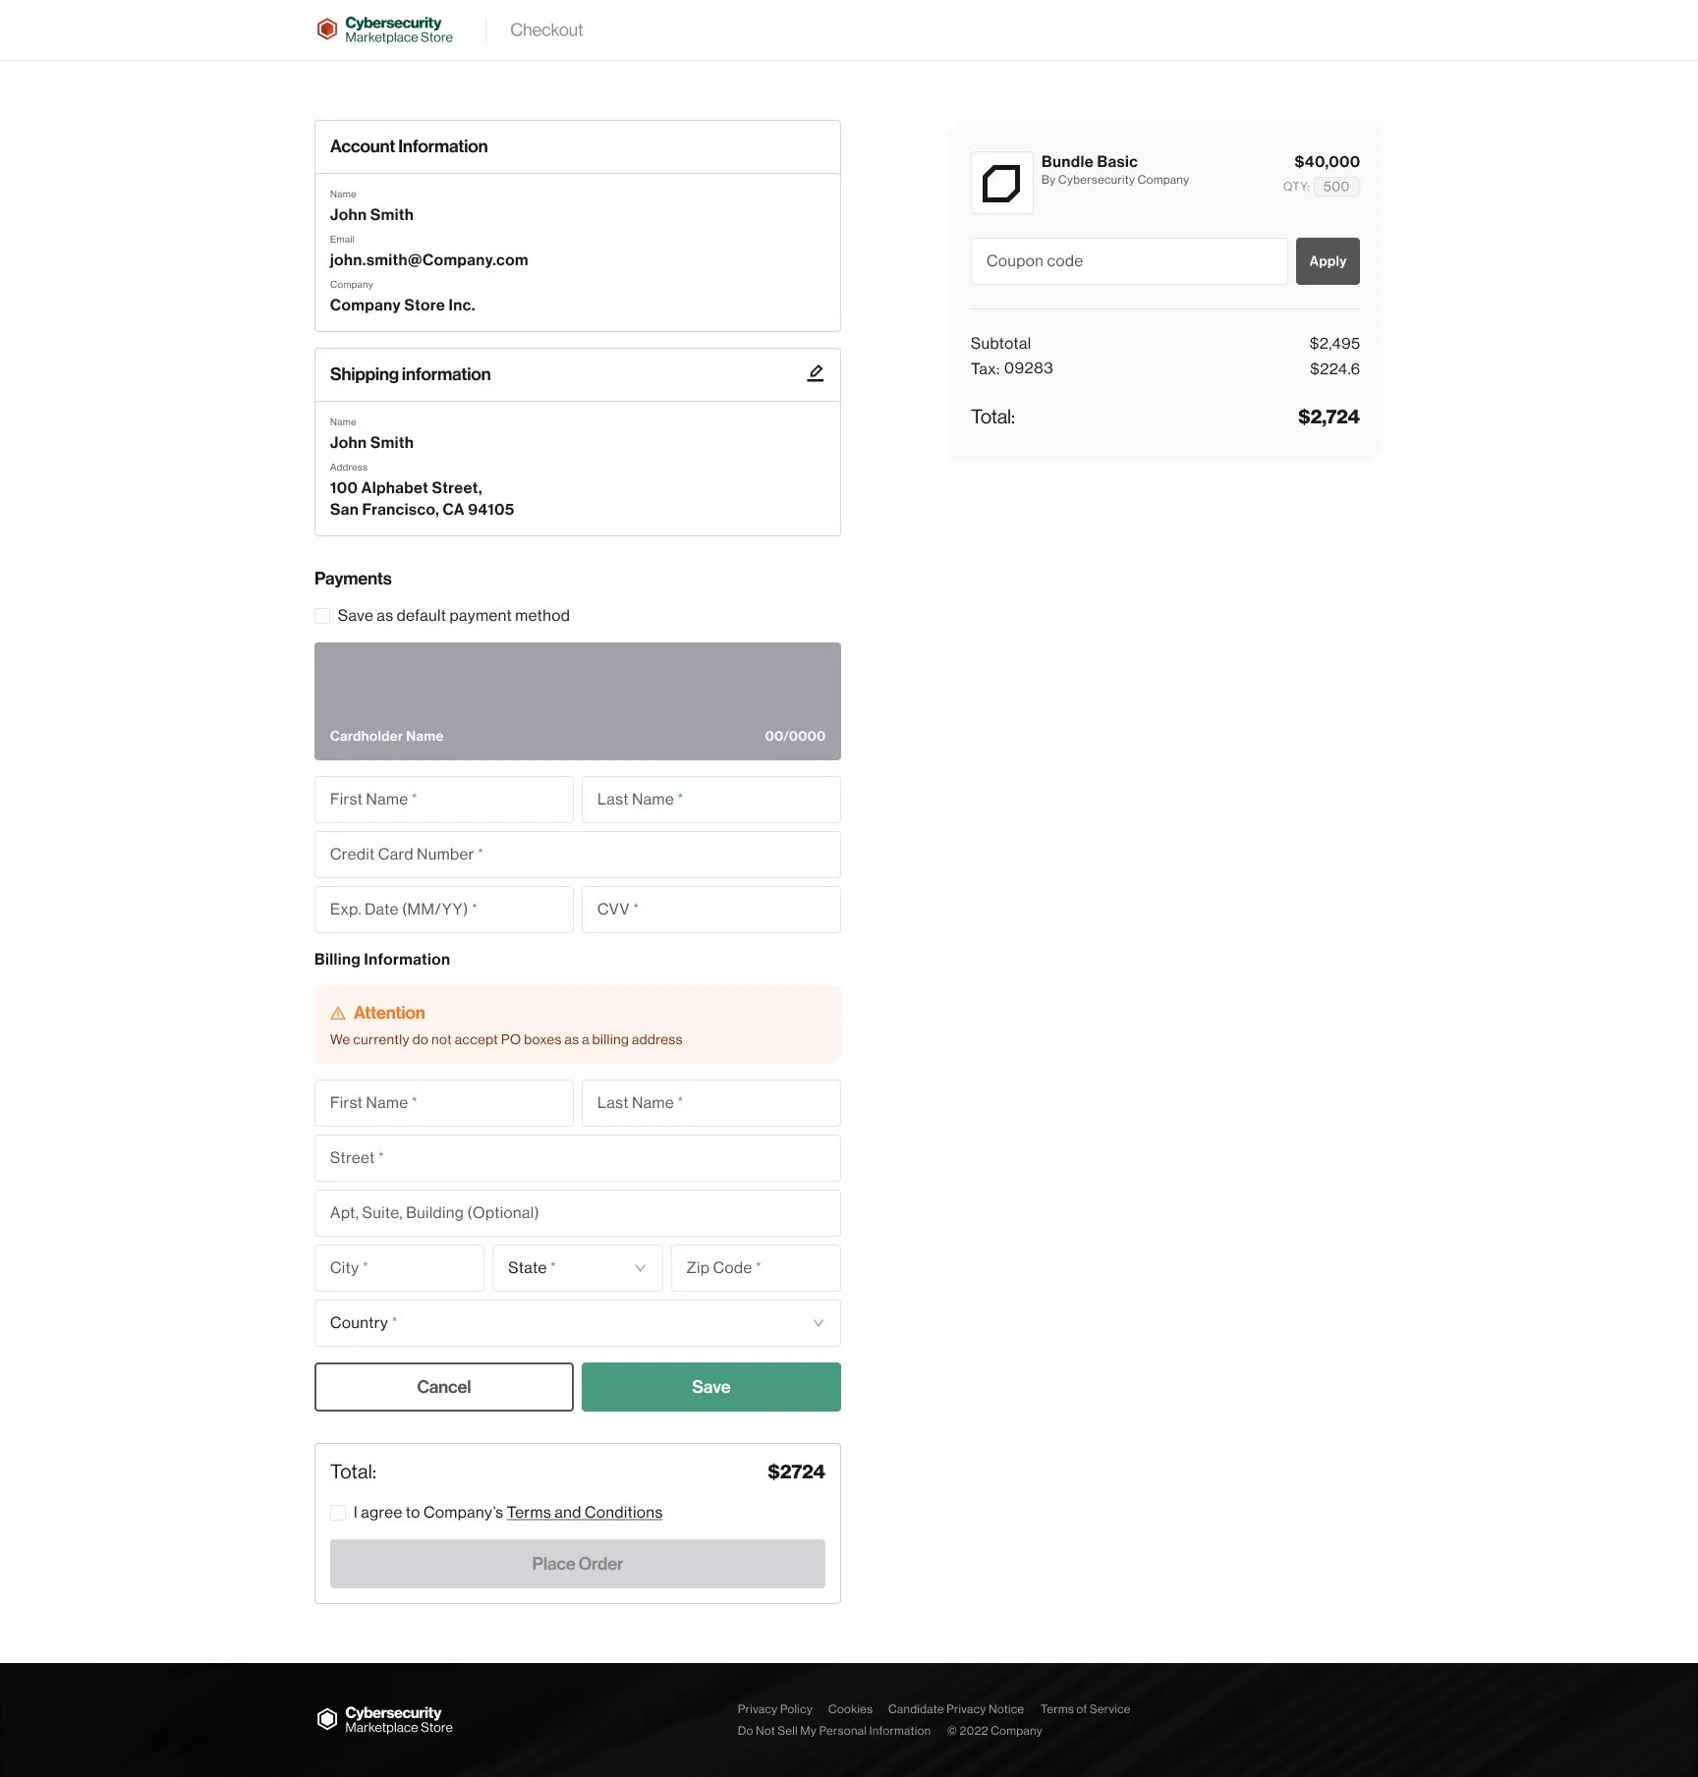Click the Cancel button
1698x1777 pixels.
443,1386
